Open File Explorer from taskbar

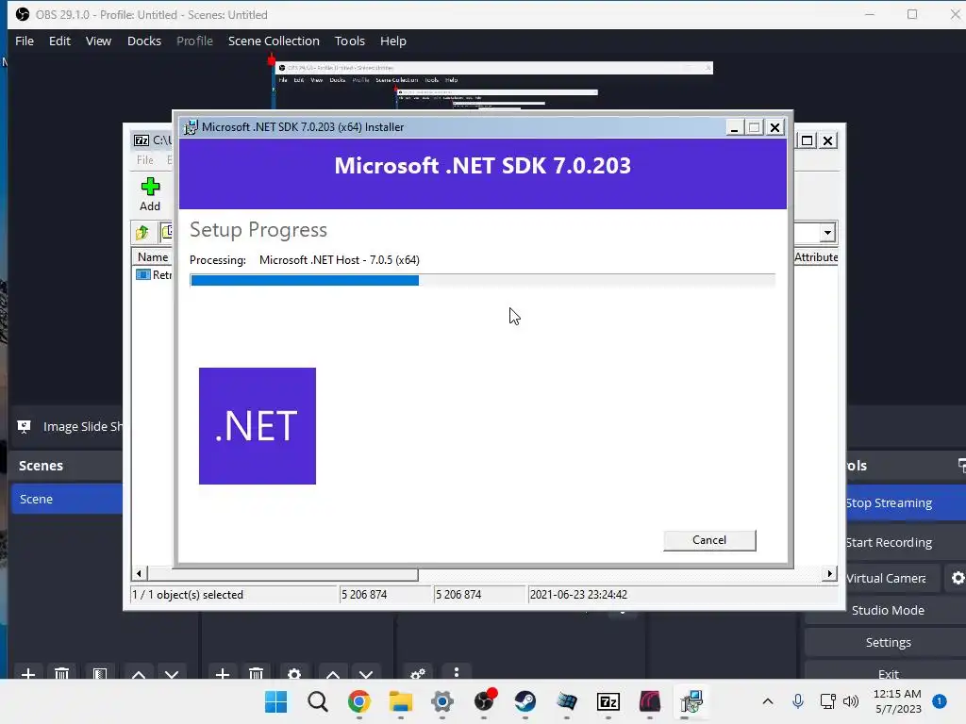coord(400,701)
